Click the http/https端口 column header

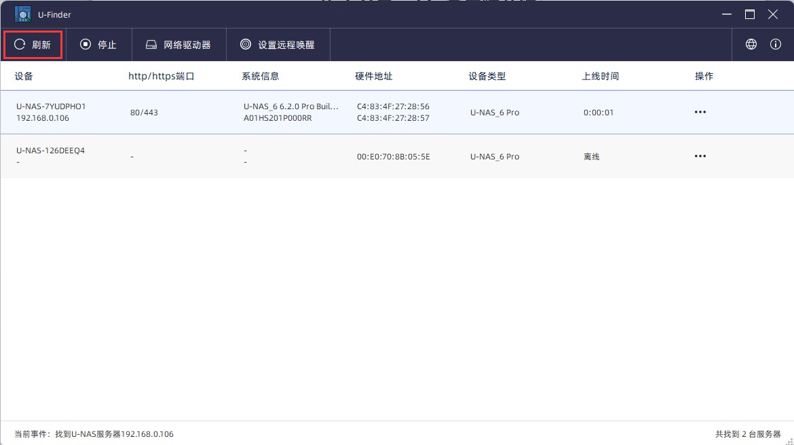click(162, 76)
